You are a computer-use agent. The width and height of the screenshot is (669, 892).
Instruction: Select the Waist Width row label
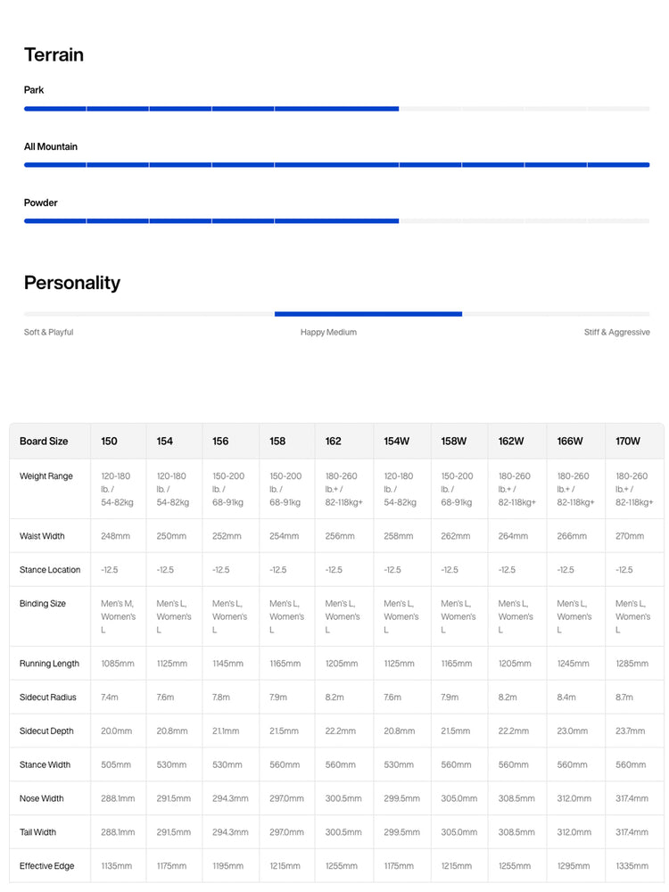pos(42,536)
